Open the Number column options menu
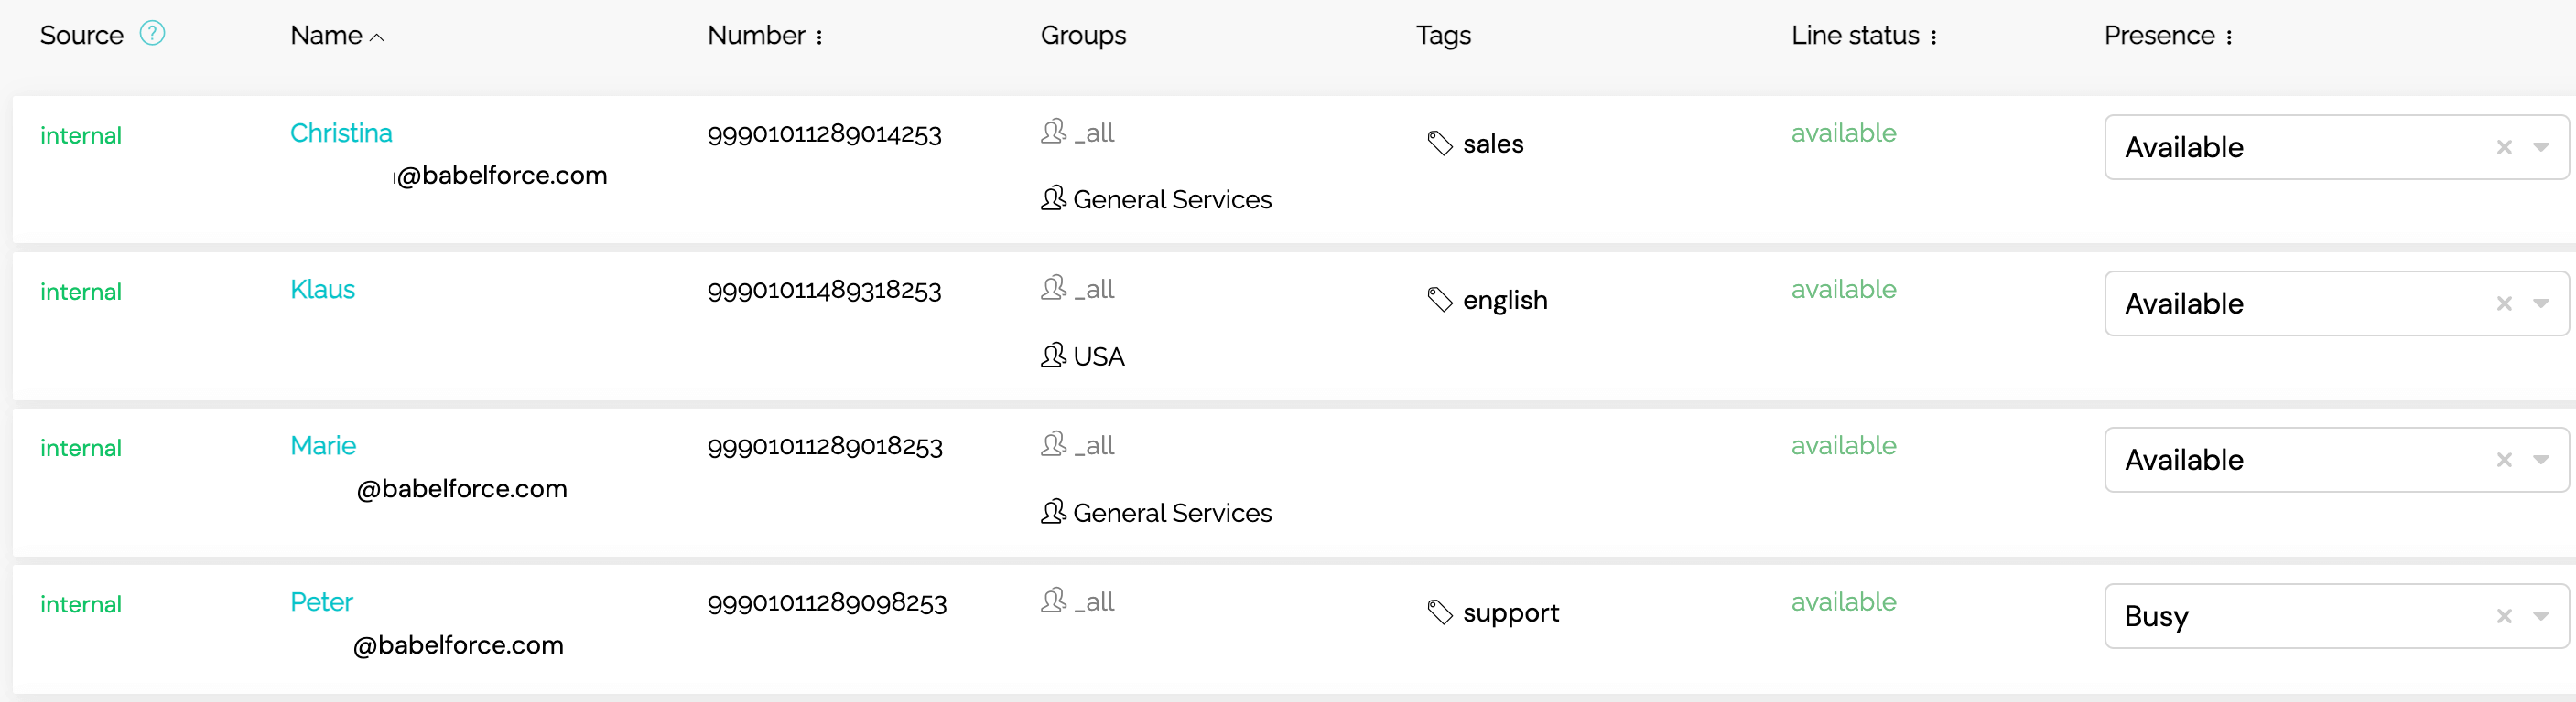The image size is (2576, 702). tap(819, 37)
